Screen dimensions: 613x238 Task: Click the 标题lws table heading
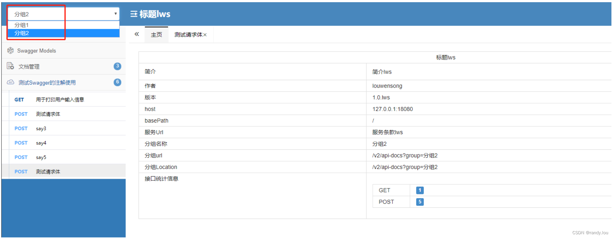(x=445, y=57)
